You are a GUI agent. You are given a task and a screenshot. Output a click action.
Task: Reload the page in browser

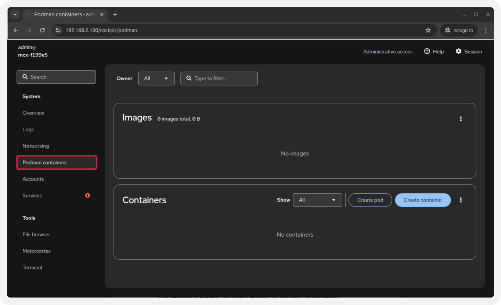tap(42, 30)
